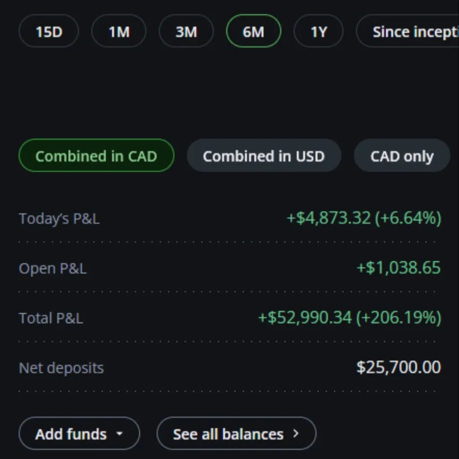Open the Add funds dropdown arrow
Screen dimensions: 459x459
click(x=119, y=433)
